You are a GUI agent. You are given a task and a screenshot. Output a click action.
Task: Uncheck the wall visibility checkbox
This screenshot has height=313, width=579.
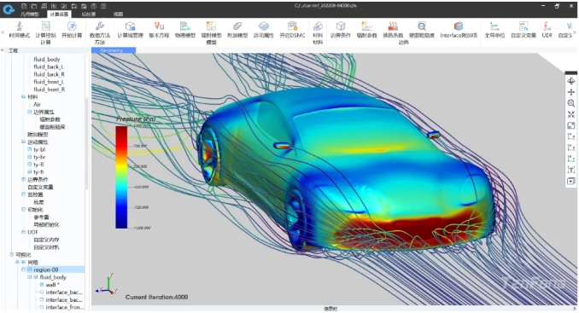[x=42, y=285]
